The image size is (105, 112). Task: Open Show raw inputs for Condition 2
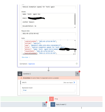69,83
